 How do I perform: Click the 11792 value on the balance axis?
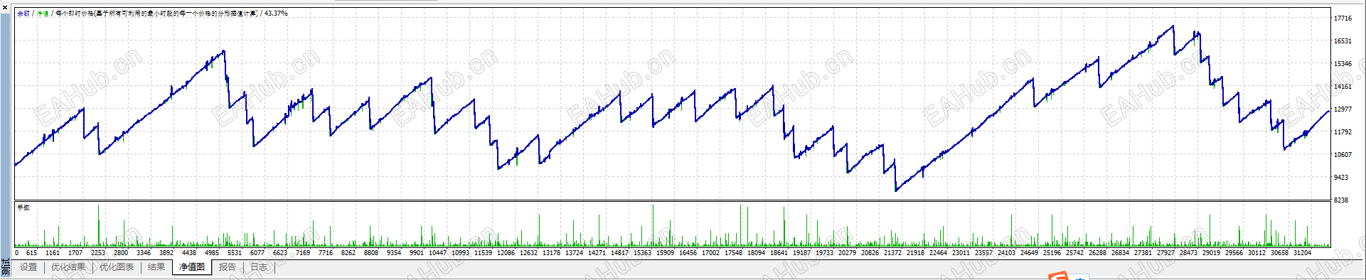[x=1343, y=132]
